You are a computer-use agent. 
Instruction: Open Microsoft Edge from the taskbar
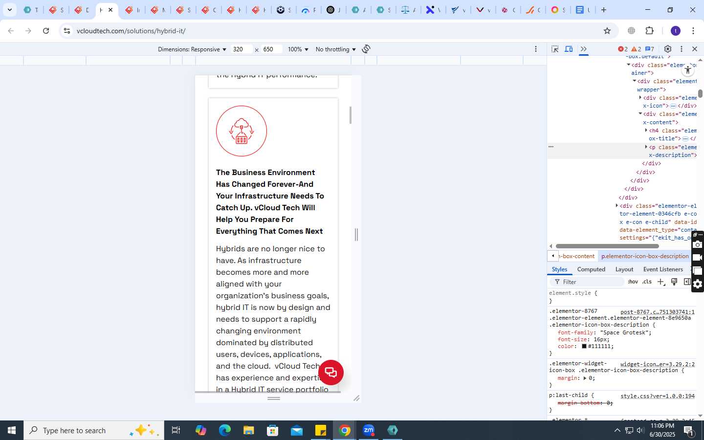(x=225, y=430)
